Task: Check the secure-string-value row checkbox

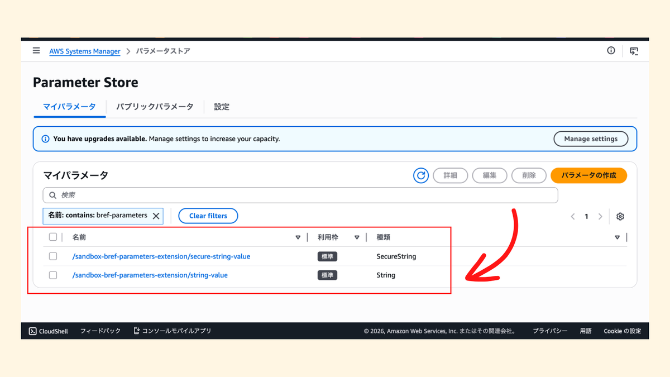Action: point(53,256)
